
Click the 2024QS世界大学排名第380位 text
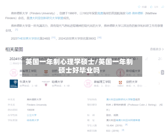pyautogui.click(x=77, y=38)
